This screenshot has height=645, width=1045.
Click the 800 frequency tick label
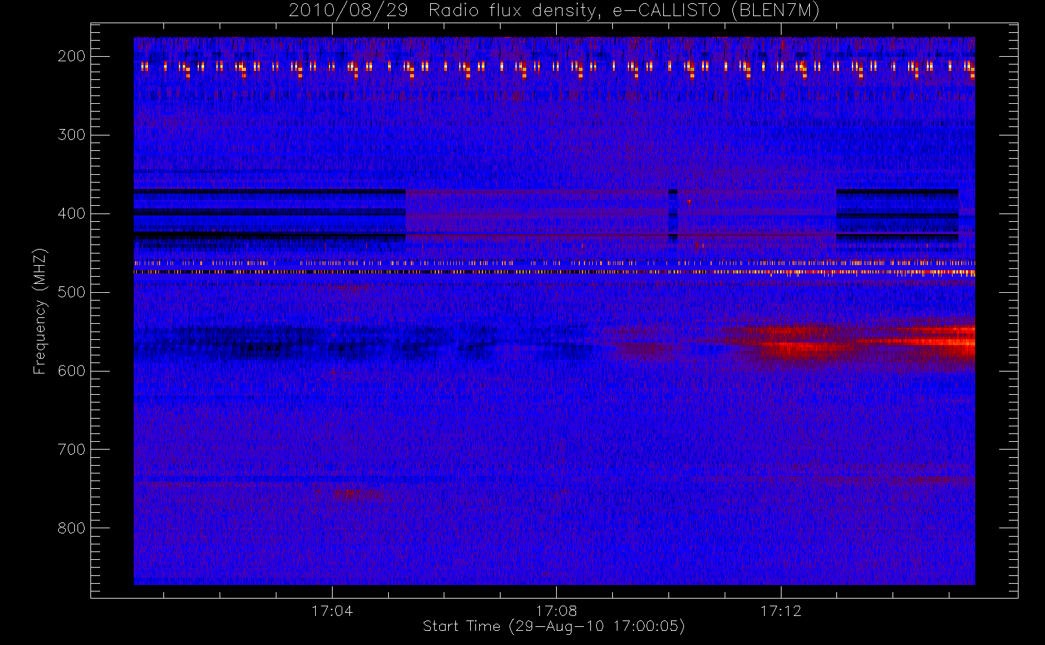72,528
